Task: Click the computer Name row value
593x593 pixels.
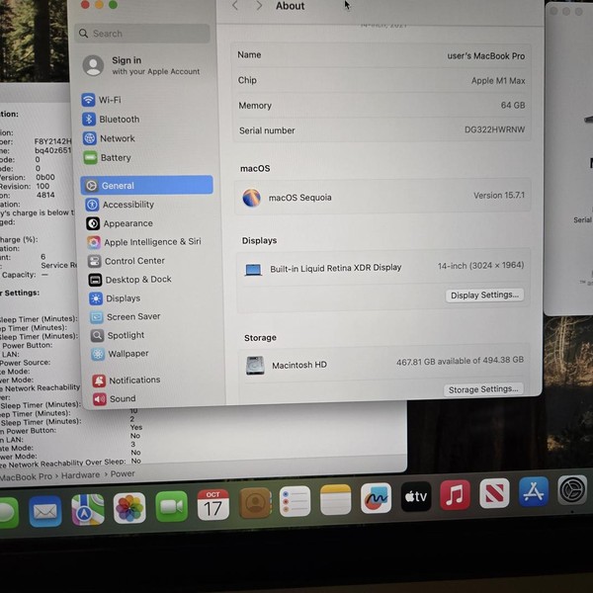Action: [x=486, y=56]
